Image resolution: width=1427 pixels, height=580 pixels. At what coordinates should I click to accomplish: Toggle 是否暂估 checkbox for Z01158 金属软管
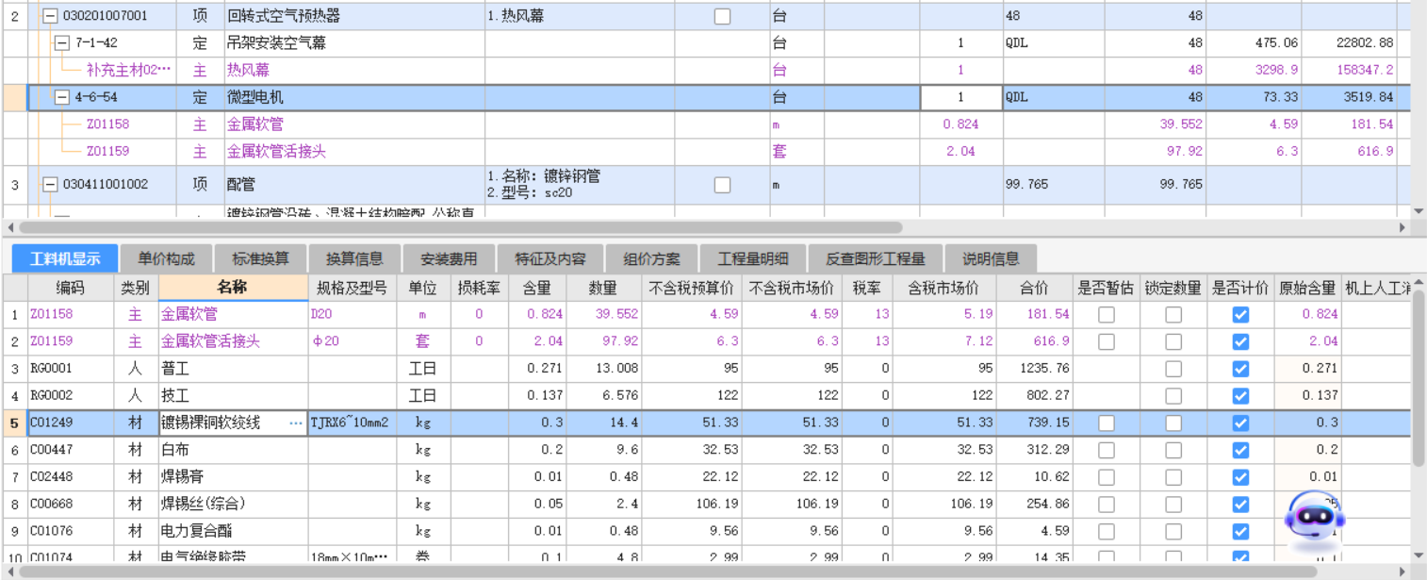pos(1107,315)
